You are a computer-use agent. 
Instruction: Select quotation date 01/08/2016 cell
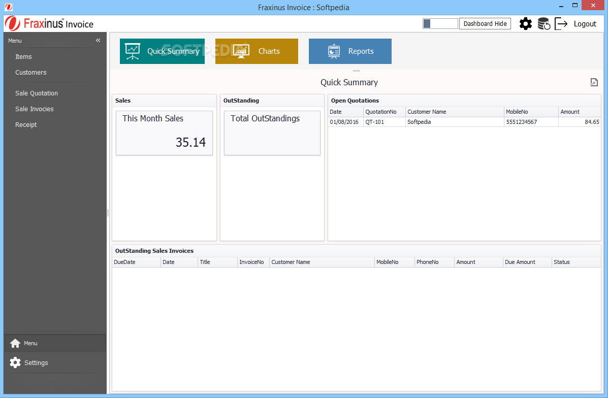(x=345, y=122)
